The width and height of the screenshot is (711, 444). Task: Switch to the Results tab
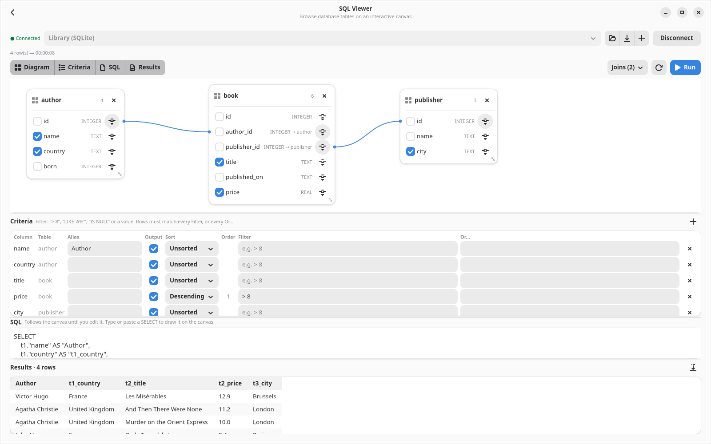(x=145, y=67)
